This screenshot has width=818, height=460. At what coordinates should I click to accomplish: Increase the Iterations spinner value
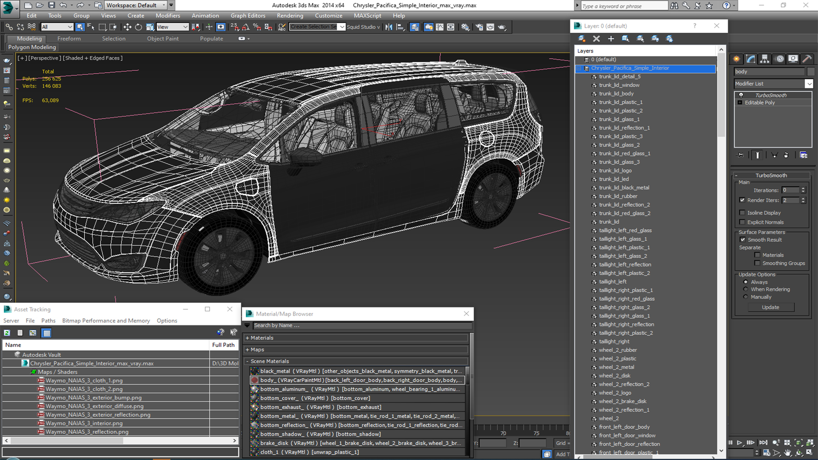(803, 188)
